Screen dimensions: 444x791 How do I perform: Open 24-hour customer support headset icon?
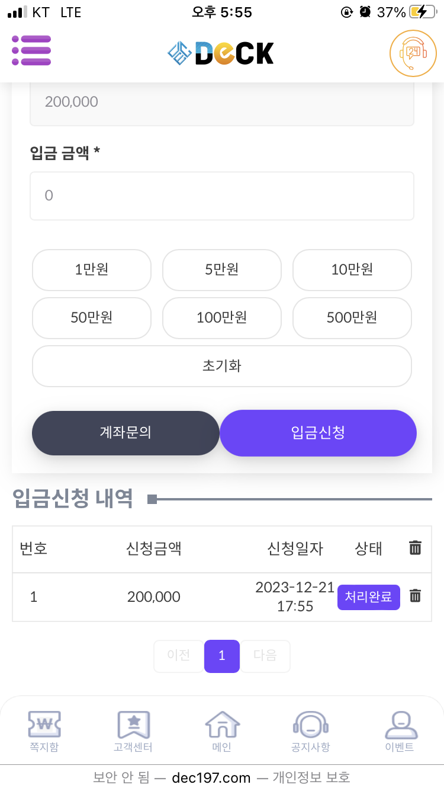(413, 53)
